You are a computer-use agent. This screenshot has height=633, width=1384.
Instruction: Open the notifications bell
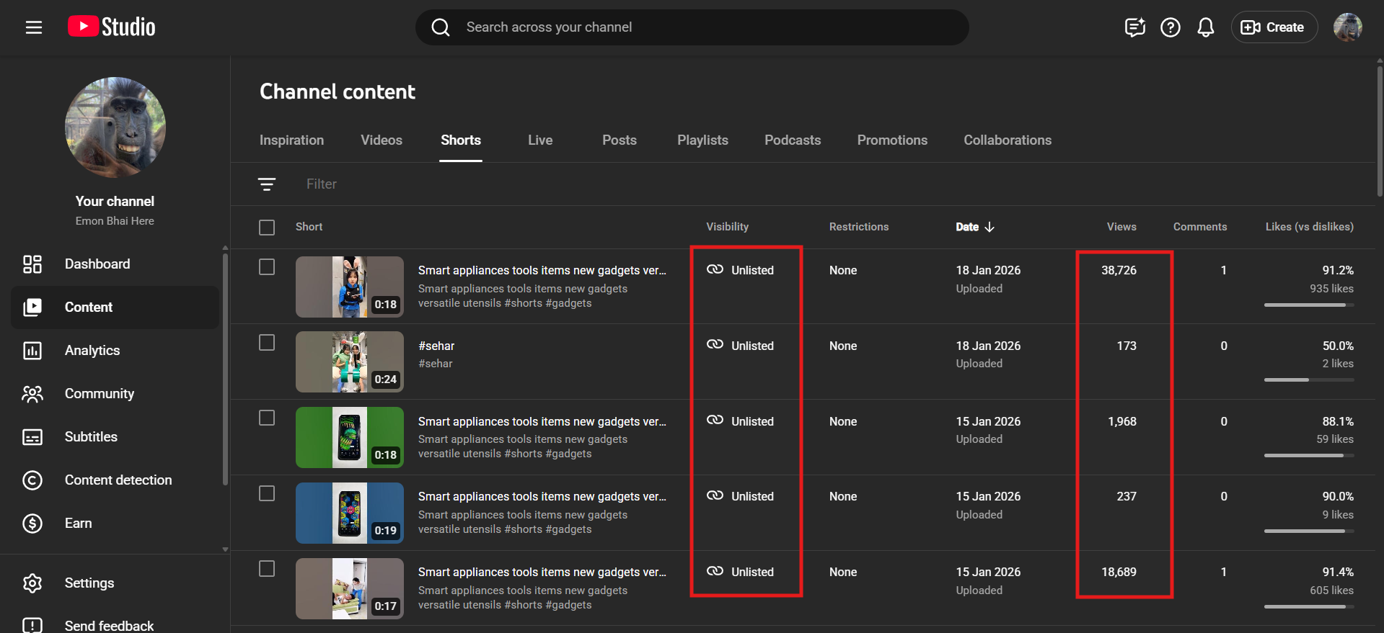click(x=1205, y=27)
